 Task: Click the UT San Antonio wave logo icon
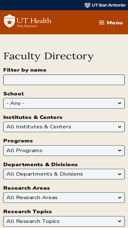pyautogui.click(x=87, y=5)
